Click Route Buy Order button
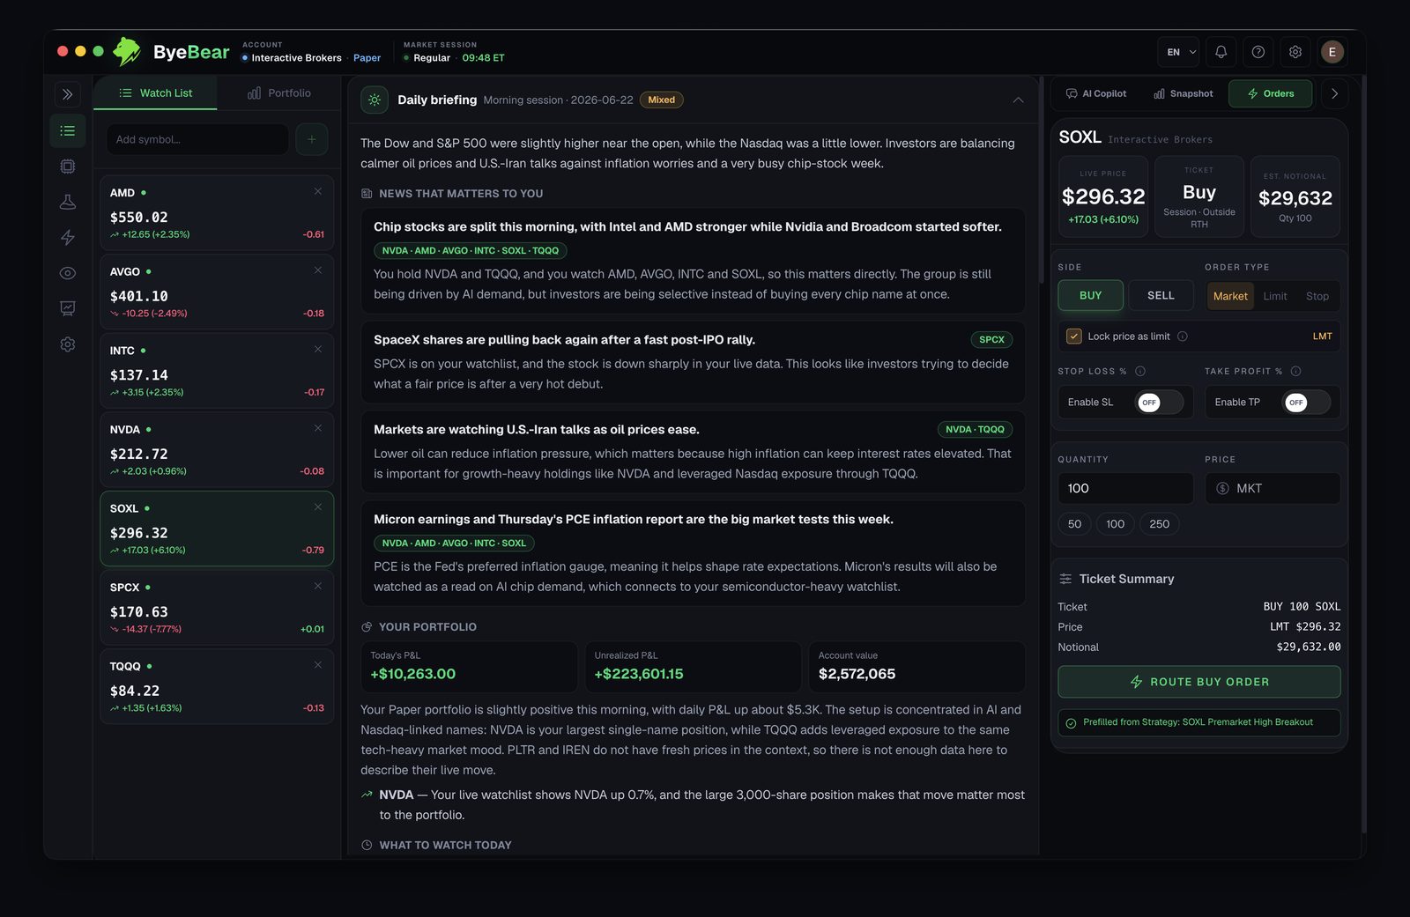 (1199, 682)
